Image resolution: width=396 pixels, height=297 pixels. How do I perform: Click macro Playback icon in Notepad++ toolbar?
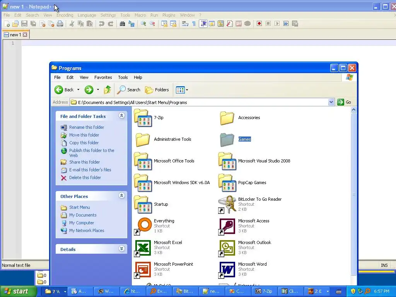pos(277,24)
